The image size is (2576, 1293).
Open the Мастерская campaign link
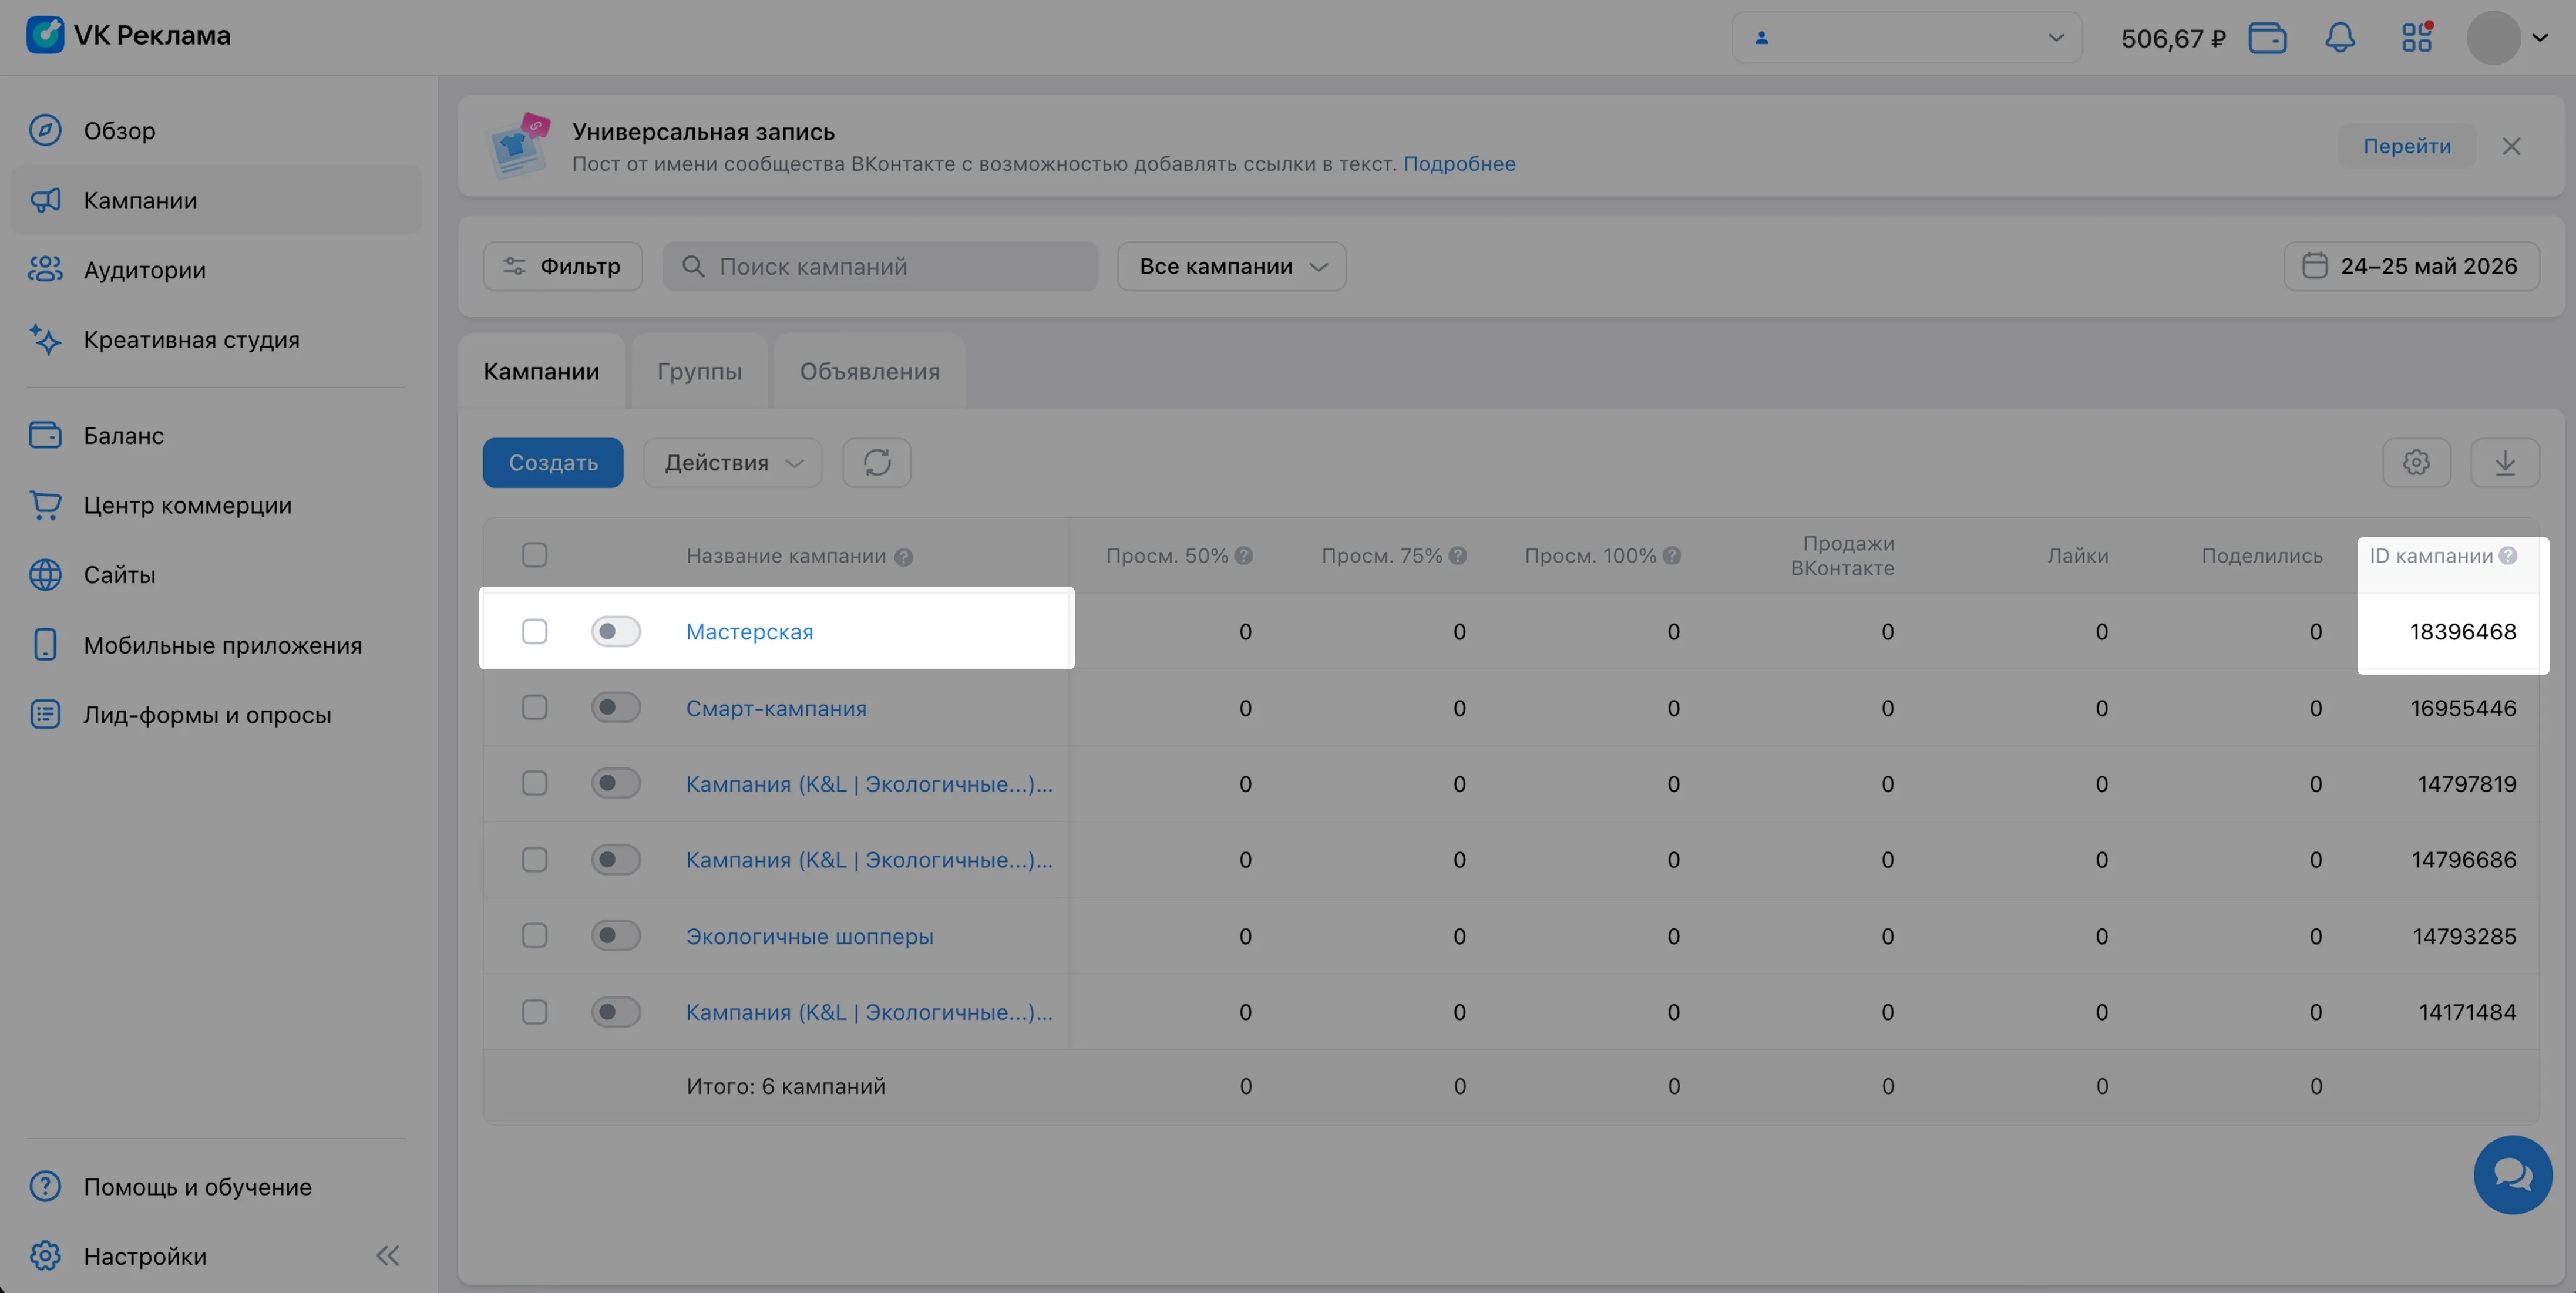[x=749, y=632]
